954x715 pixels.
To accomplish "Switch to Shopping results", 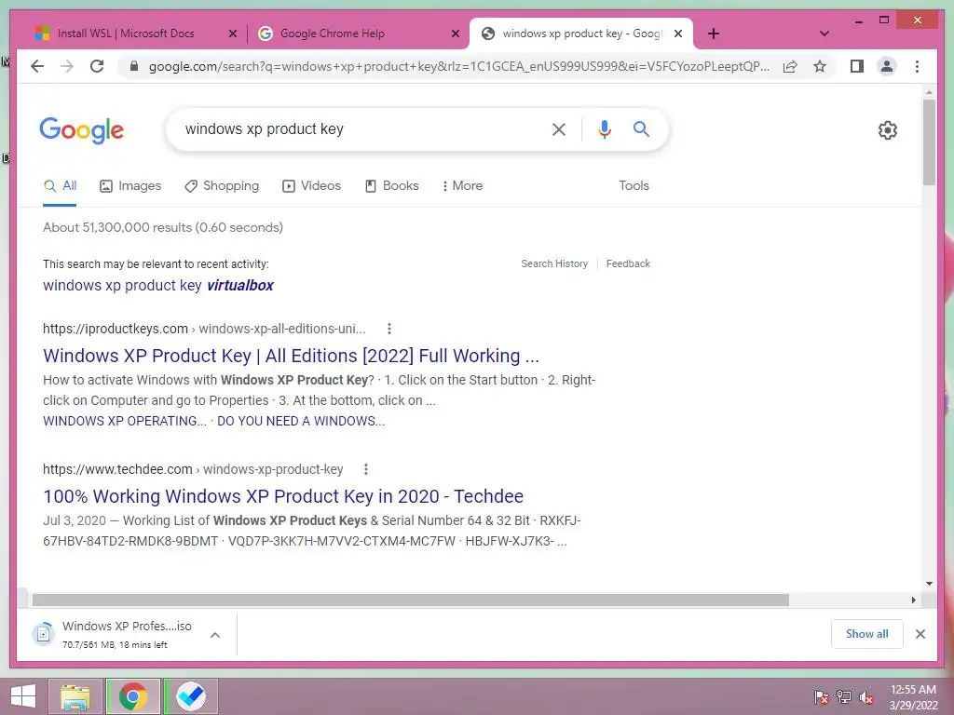I will point(222,186).
